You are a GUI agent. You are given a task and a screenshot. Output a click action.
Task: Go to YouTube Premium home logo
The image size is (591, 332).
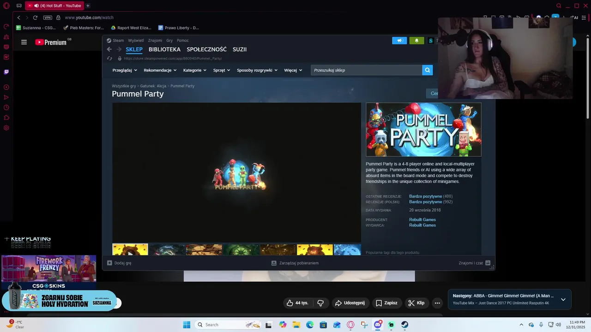tap(52, 42)
